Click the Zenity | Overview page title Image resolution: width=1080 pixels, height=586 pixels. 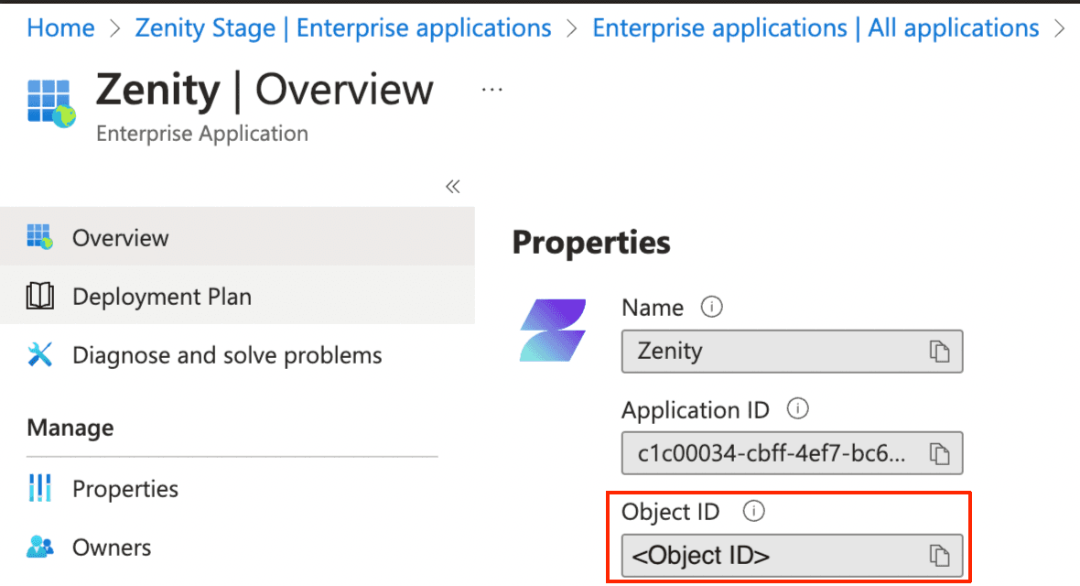pos(265,90)
